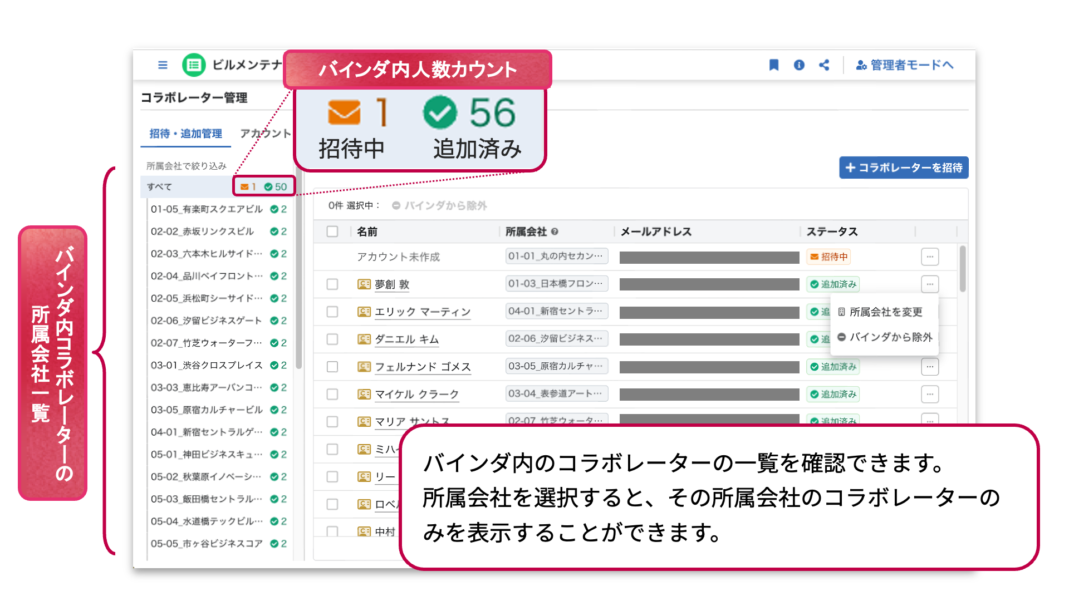The image size is (1069, 601).
Task: Filter by 05-03_飯田橋セントラル
Action: (x=219, y=499)
